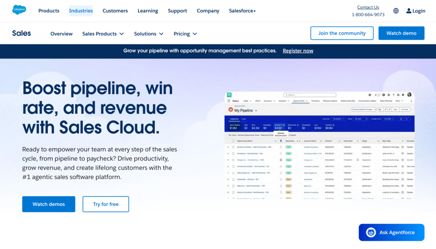Click Open Pipeline $1.8M metric tile
Screen dimensions: 436x249
coord(235,127)
